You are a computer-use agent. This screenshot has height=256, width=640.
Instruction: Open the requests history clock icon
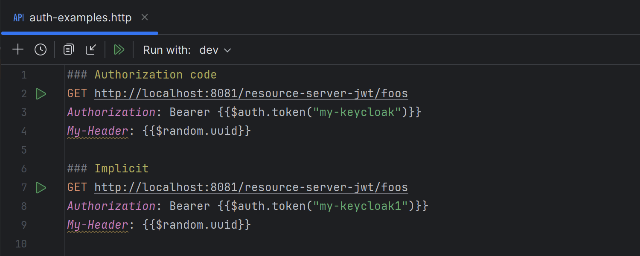pyautogui.click(x=41, y=49)
